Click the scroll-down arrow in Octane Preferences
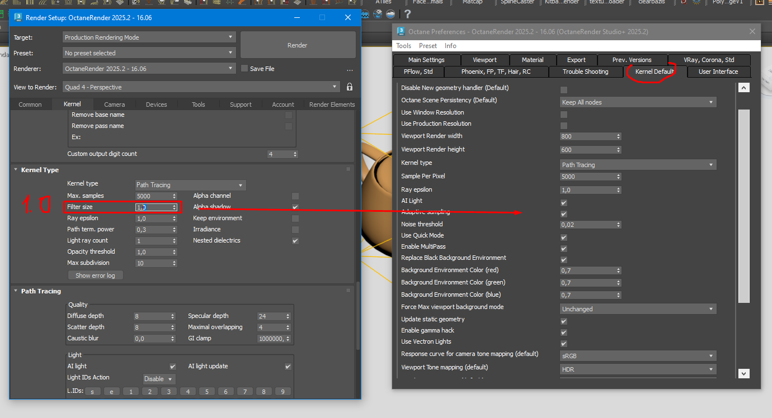The height and width of the screenshot is (418, 772). (743, 373)
